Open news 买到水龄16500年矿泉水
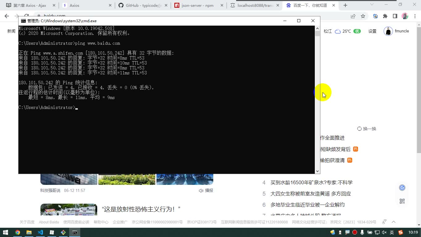The width and height of the screenshot is (421, 237). 311,183
